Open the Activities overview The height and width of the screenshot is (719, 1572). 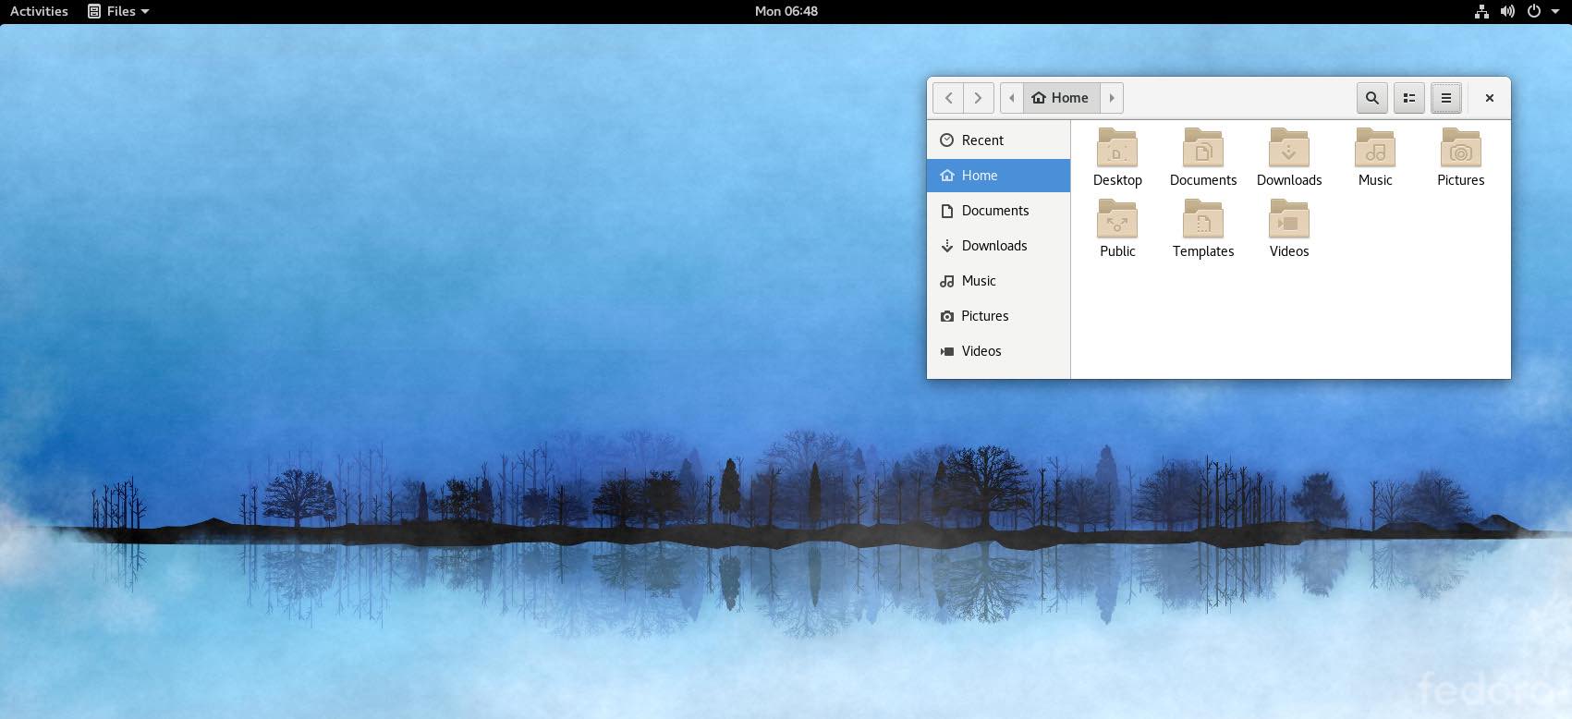coord(39,11)
